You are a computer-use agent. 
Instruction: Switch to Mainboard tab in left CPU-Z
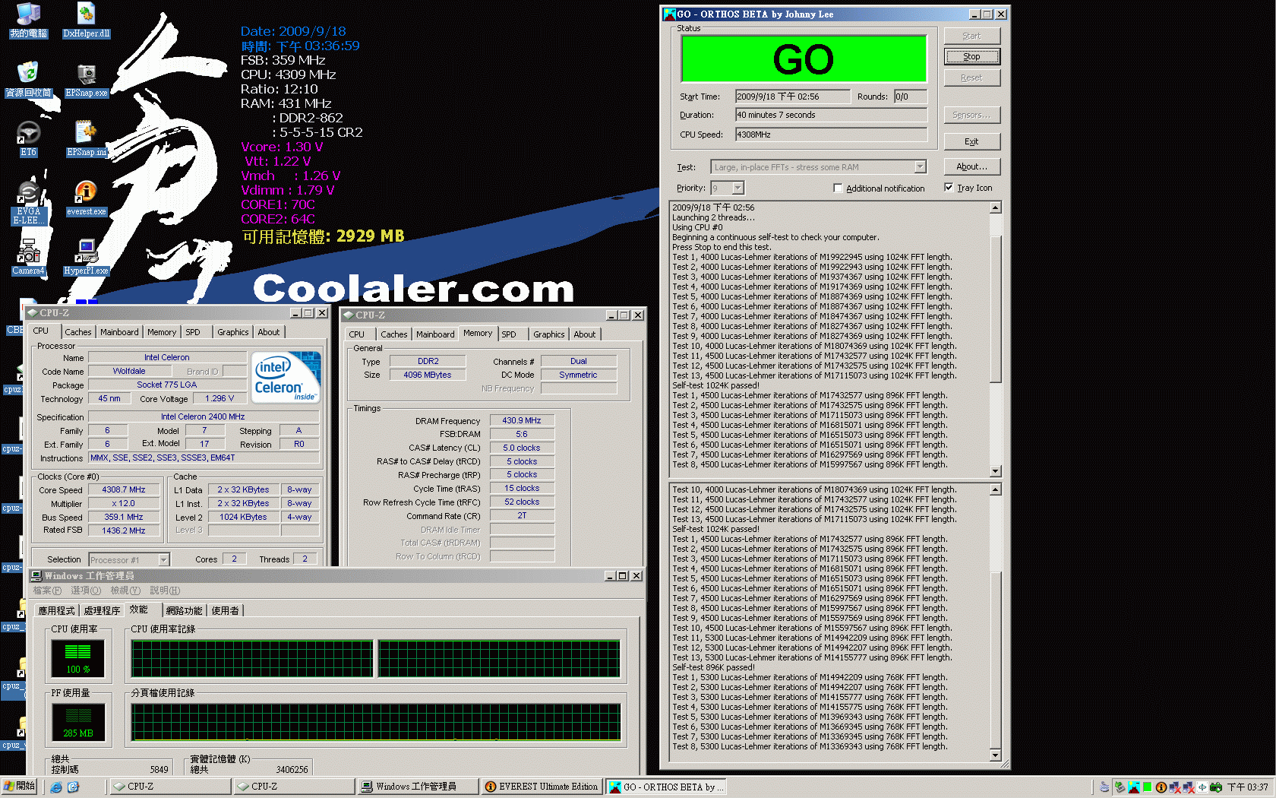tap(119, 332)
